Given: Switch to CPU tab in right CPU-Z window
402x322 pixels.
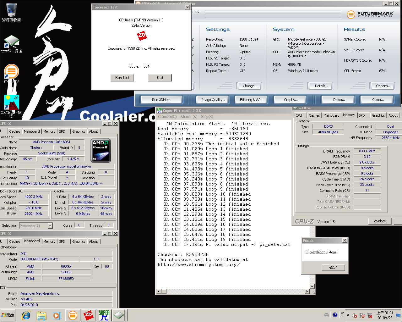Looking at the screenshot, I should point(299,115).
